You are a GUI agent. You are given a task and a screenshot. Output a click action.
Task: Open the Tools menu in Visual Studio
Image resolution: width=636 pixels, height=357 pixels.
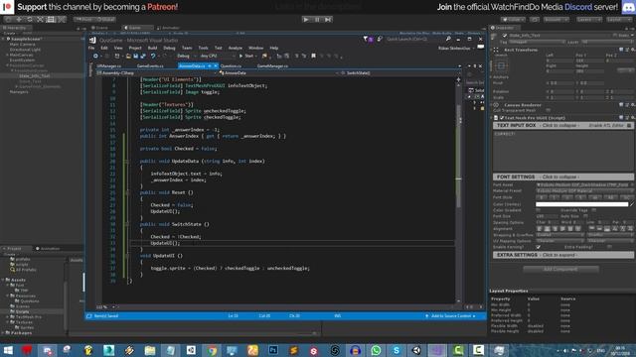tap(203, 48)
